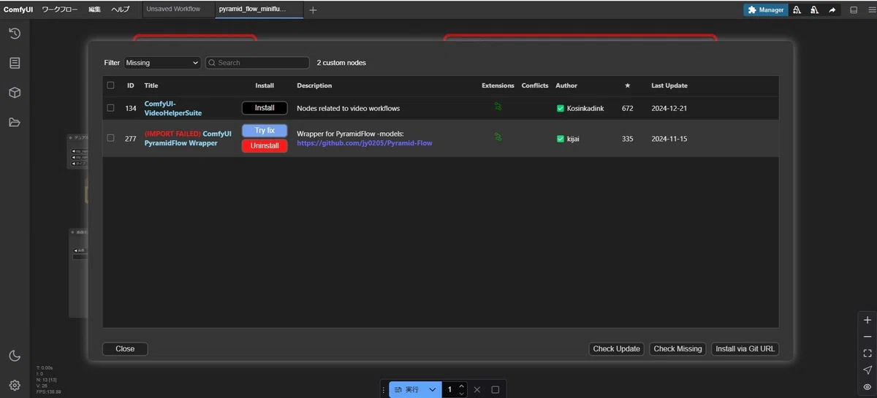The image size is (877, 398).
Task: Click the Manager puzzle-piece button
Action: pyautogui.click(x=765, y=10)
